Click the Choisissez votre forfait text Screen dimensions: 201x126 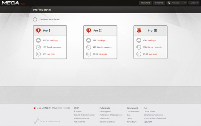[49, 20]
